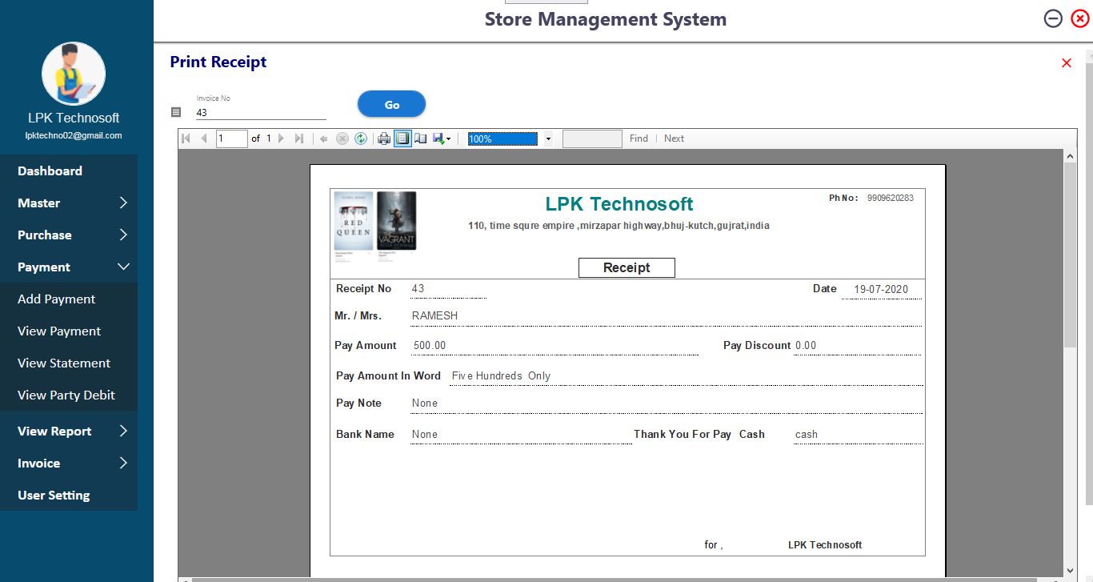Click the first page arrow

coord(186,138)
